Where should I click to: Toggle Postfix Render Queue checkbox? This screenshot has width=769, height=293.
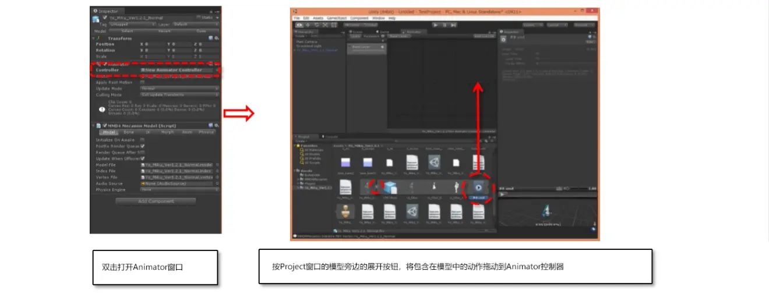tap(142, 146)
